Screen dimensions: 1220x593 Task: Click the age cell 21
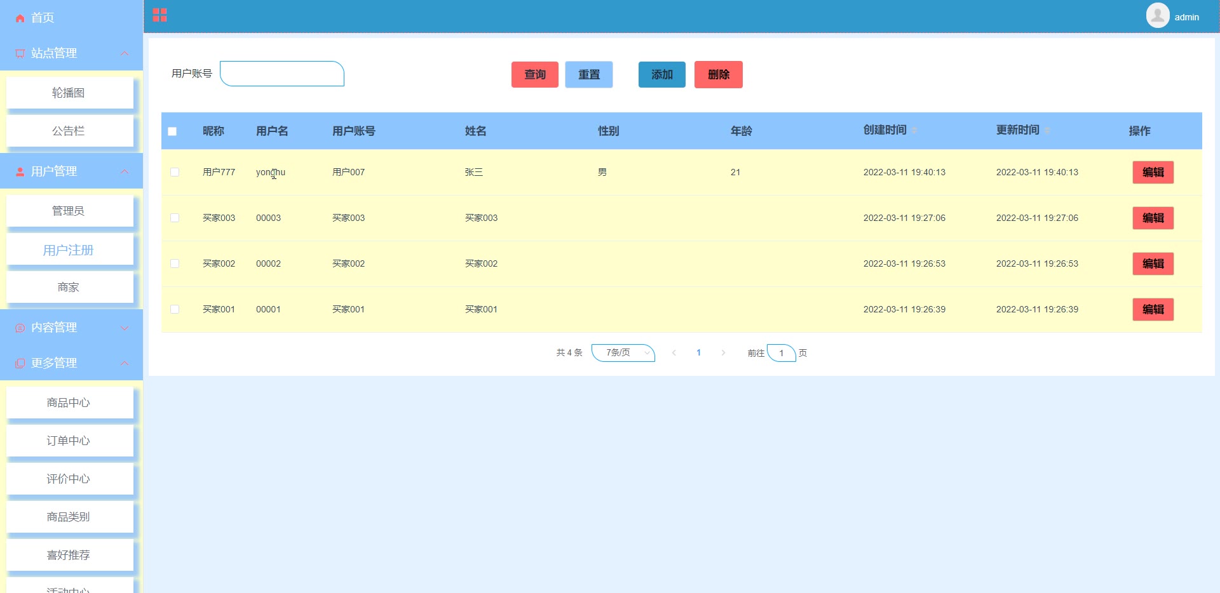pyautogui.click(x=735, y=172)
